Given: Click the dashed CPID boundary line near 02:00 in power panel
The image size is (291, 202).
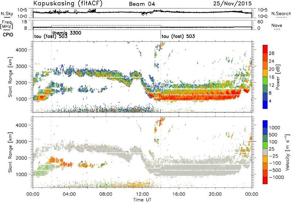Looking at the screenshot, I should click(x=51, y=77).
